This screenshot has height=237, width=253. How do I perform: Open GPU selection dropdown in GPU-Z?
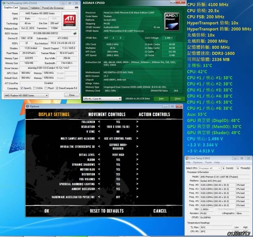pyautogui.click(x=26, y=95)
